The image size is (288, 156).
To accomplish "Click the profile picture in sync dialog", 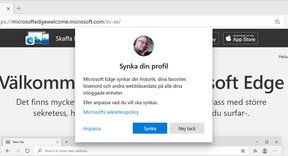I will pyautogui.click(x=144, y=46).
